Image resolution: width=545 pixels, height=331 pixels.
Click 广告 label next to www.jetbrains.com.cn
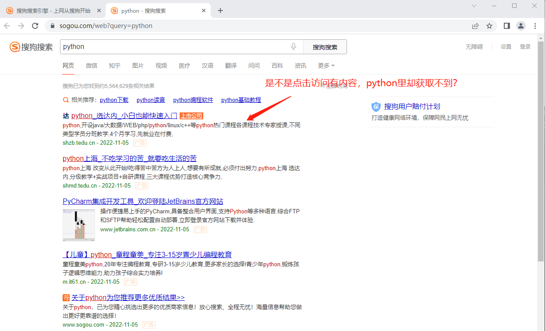tap(200, 230)
